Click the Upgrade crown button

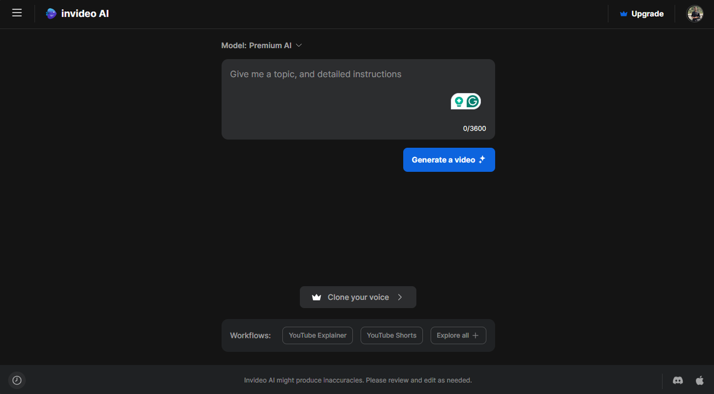click(641, 14)
